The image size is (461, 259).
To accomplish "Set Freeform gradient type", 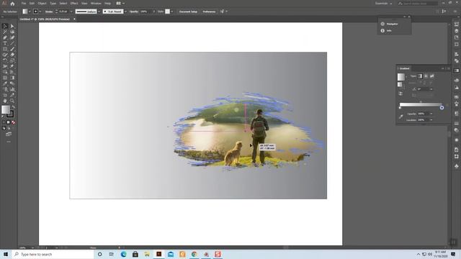I will (432, 76).
